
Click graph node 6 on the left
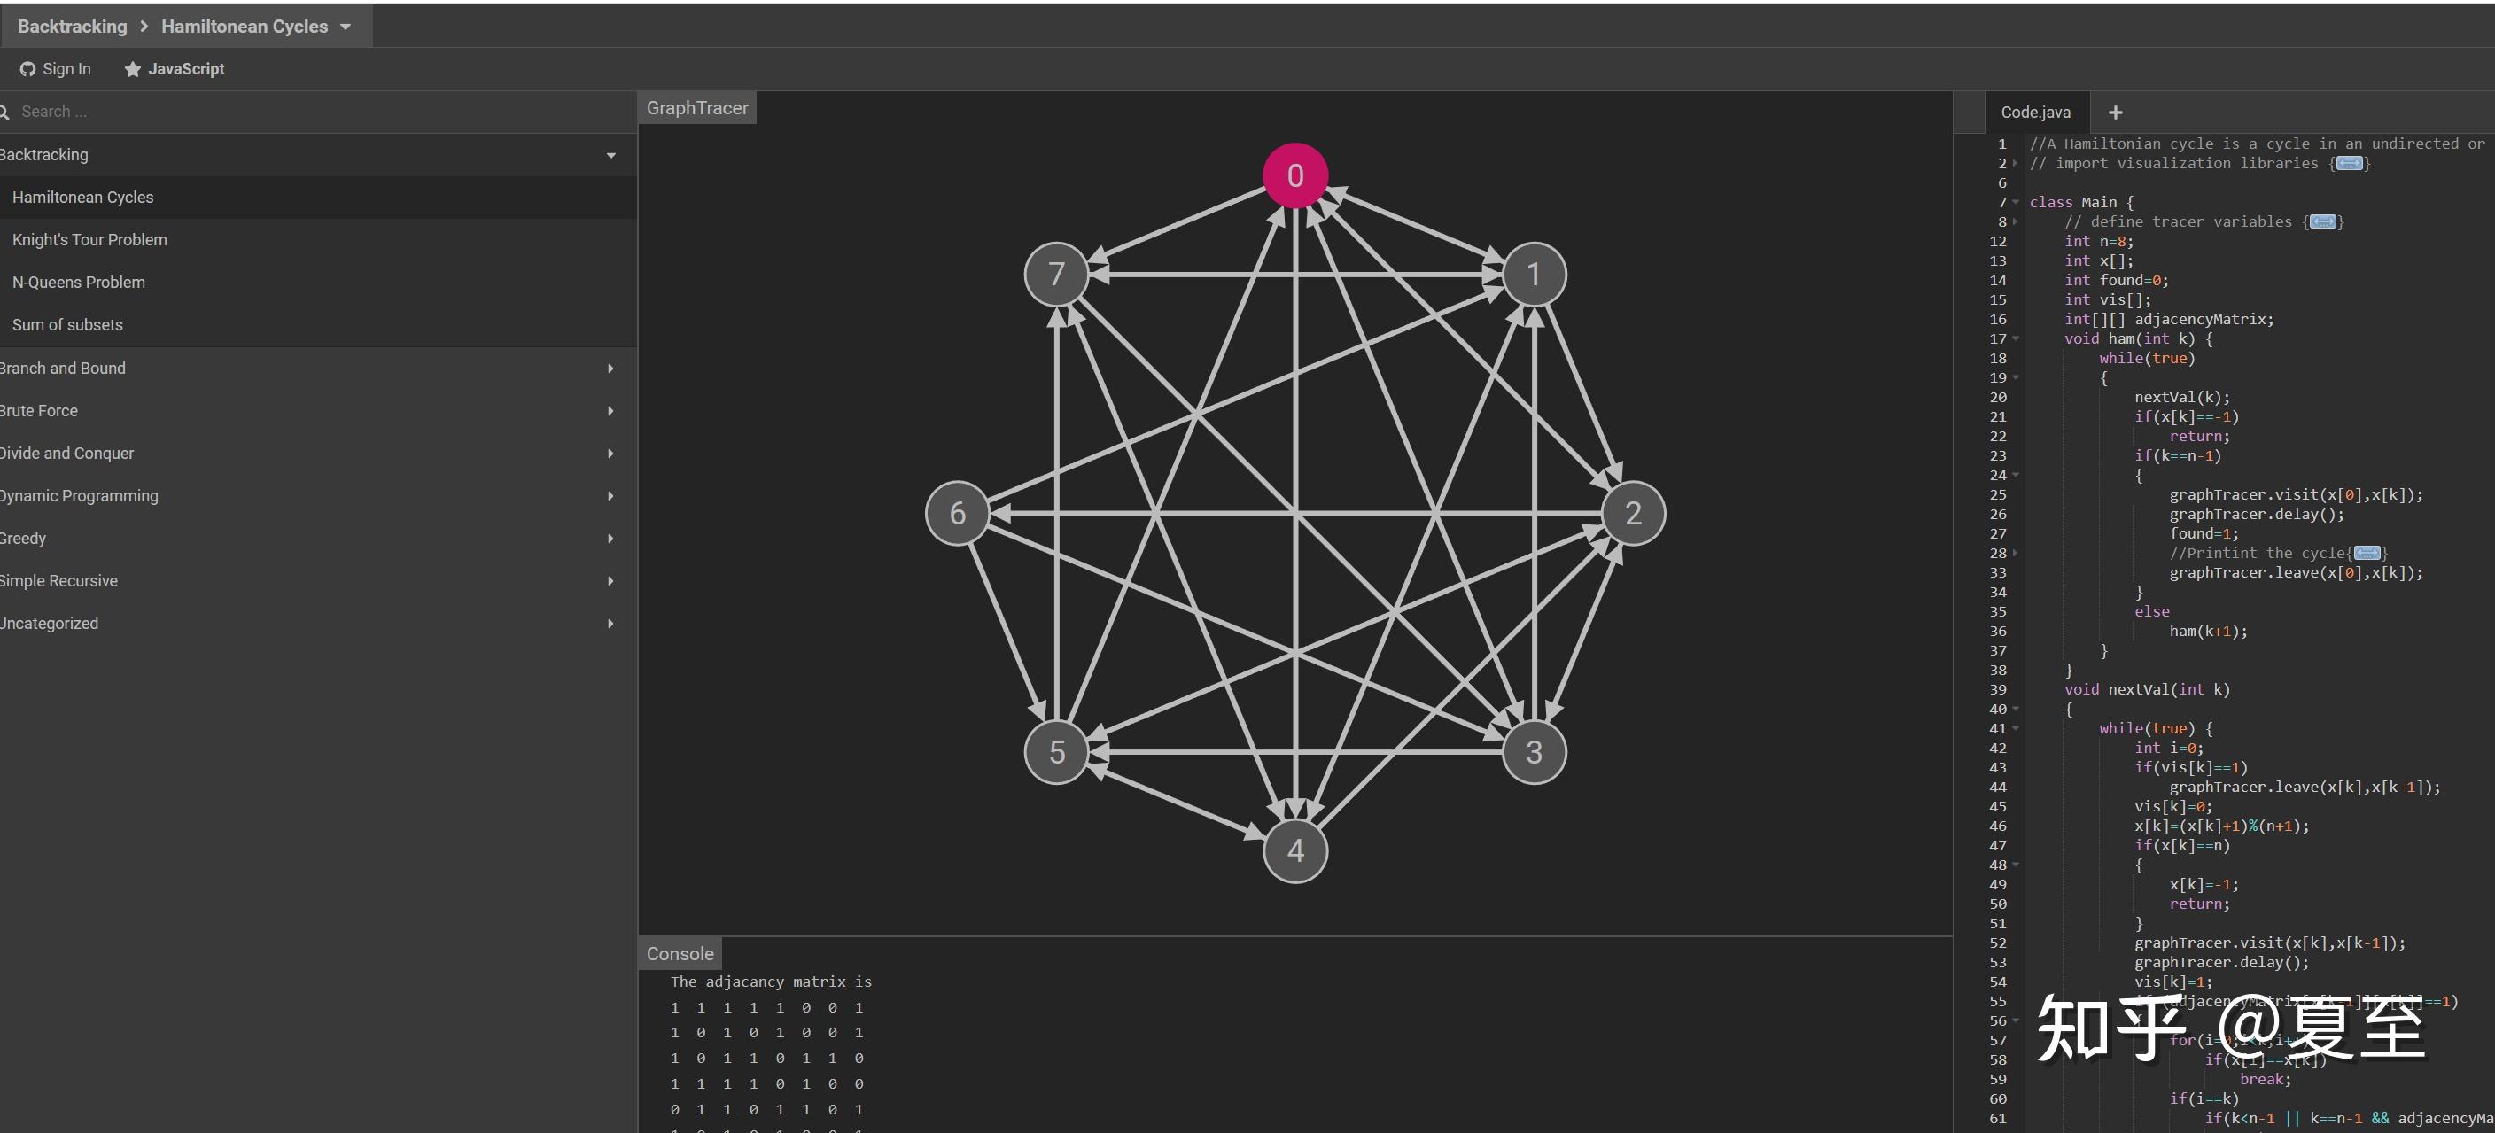957,513
